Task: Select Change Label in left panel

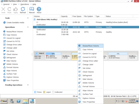Action: click(10, 48)
